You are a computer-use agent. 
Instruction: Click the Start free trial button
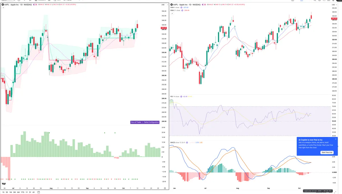click(x=327, y=152)
